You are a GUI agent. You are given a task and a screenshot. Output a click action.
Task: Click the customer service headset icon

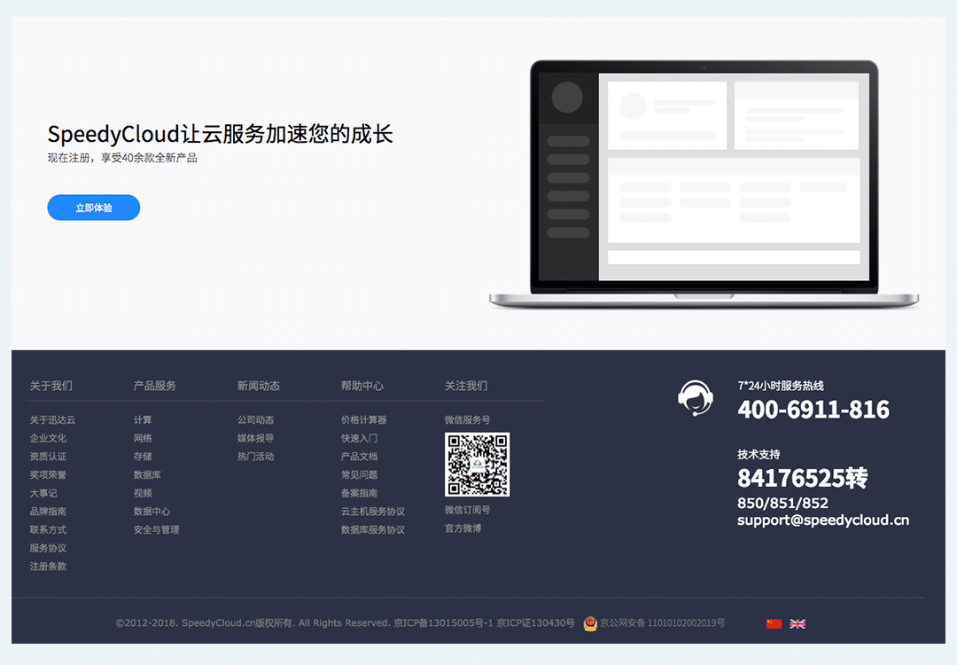pyautogui.click(x=696, y=398)
